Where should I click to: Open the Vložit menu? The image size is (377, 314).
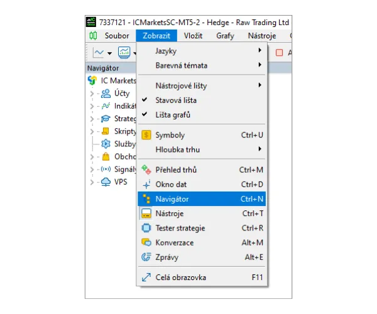[193, 36]
